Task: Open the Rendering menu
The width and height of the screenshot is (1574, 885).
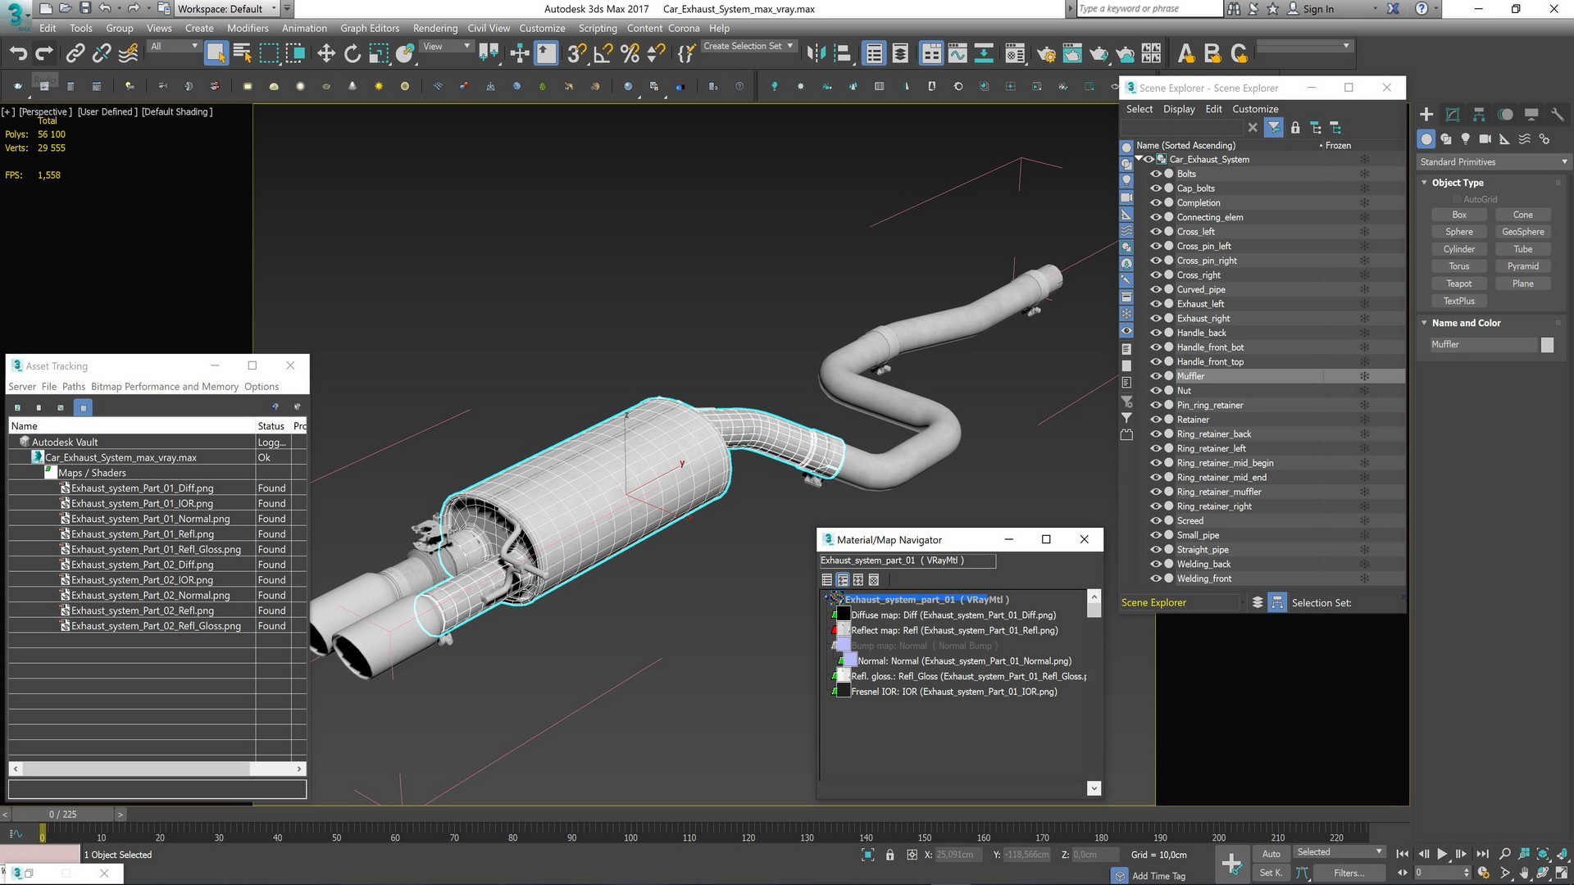Action: 434,28
